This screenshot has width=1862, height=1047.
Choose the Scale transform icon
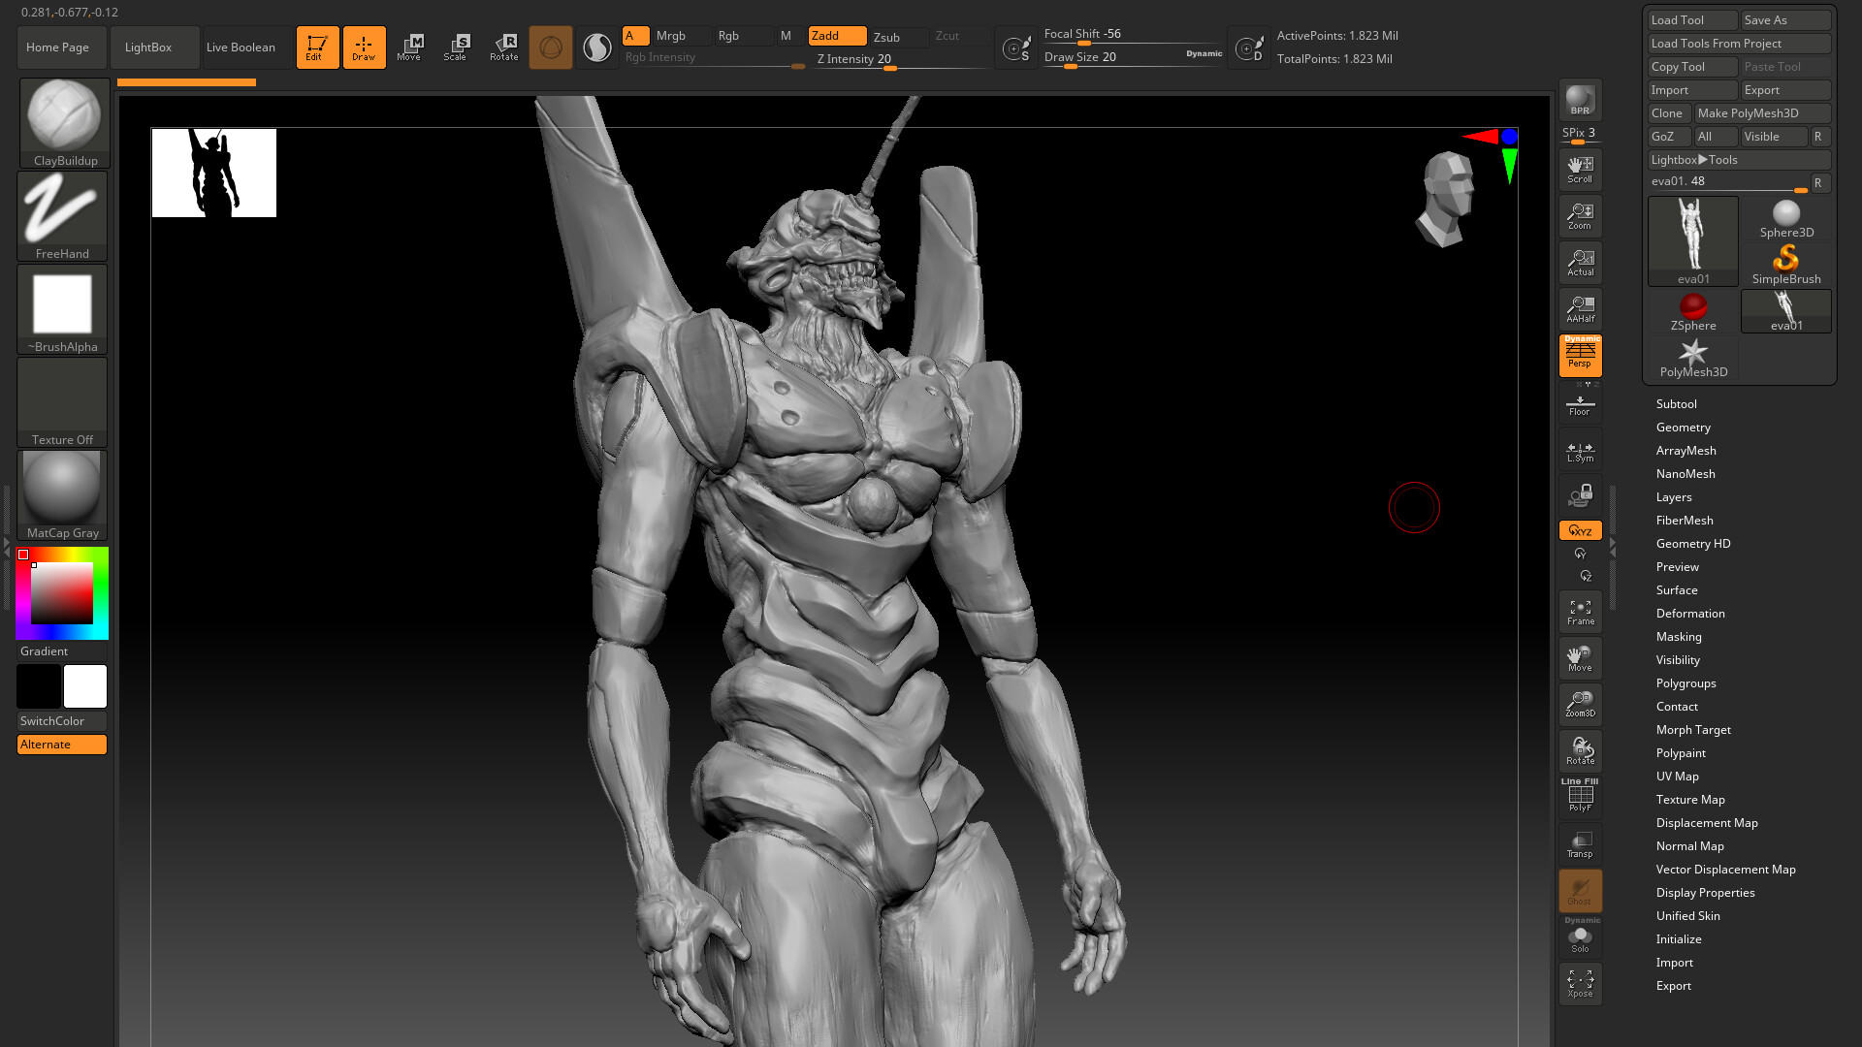pyautogui.click(x=456, y=47)
